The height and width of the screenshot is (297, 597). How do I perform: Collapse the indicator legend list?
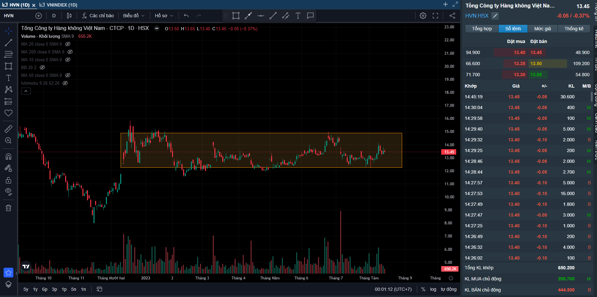click(26, 91)
